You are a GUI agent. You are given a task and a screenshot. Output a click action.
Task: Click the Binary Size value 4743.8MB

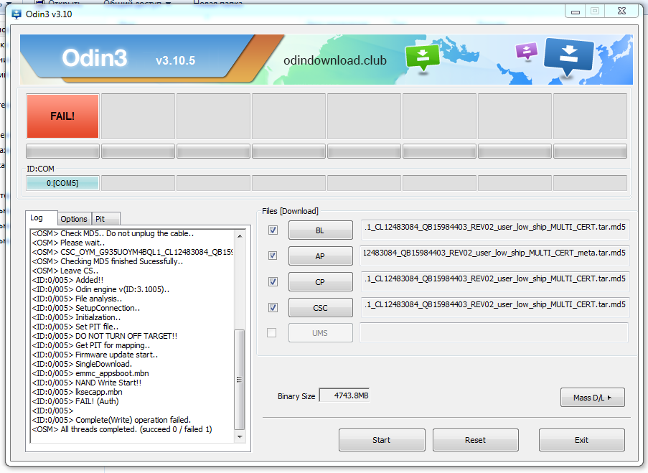344,395
